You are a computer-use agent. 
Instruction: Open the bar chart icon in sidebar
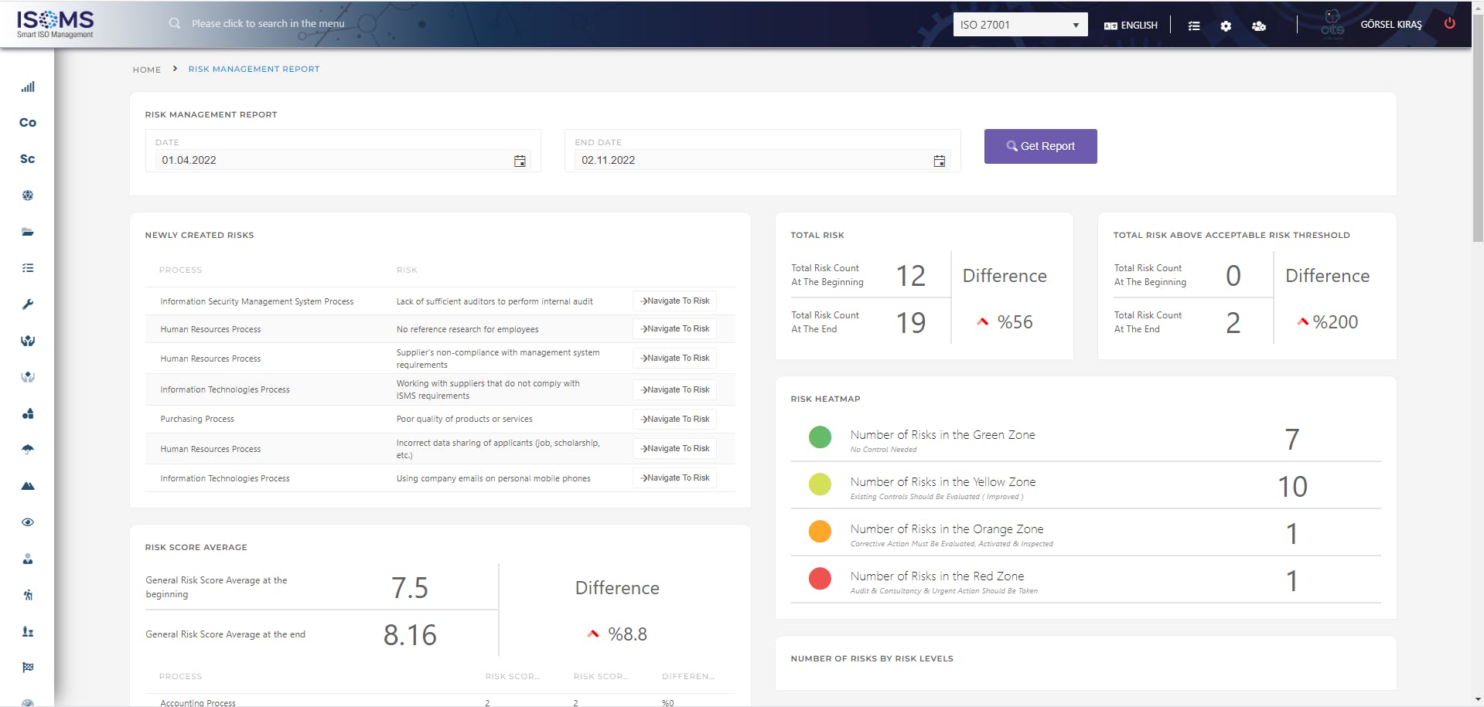[x=28, y=87]
